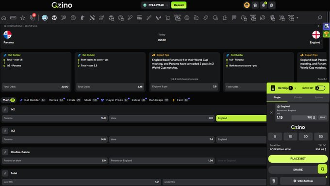Click the betslip list icon
330x186 pixels.
pyautogui.click(x=273, y=88)
